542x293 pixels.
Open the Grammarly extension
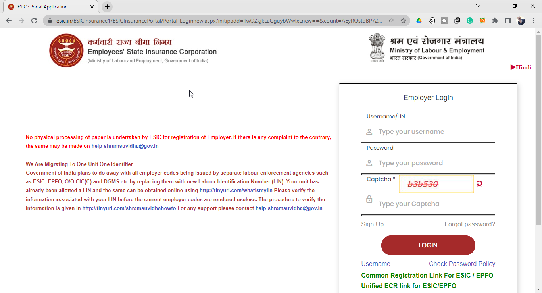pyautogui.click(x=470, y=21)
